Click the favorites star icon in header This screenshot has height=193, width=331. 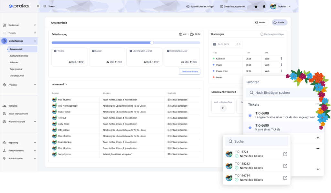[256, 6]
